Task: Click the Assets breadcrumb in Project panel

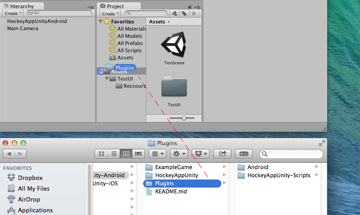Action: (157, 22)
